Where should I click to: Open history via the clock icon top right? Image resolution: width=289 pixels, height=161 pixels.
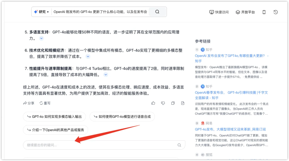pos(275,12)
